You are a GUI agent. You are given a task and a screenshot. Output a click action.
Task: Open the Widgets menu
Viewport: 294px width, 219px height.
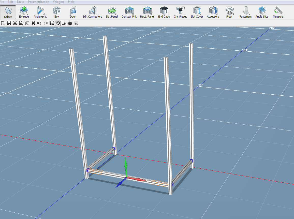point(58,2)
